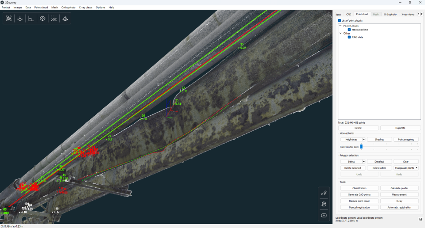425x228 pixels.
Task: Open the X-ray views menu
Action: tap(85, 8)
